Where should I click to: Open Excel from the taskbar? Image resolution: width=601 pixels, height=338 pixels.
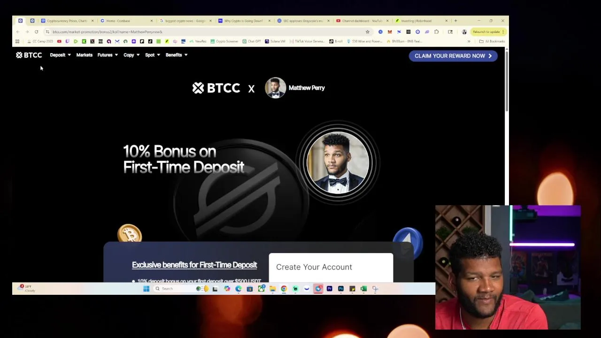click(x=363, y=289)
